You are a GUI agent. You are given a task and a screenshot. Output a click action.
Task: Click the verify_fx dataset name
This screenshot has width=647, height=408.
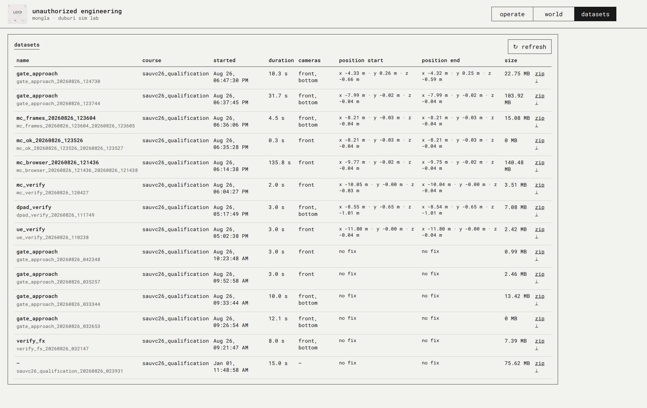point(31,341)
